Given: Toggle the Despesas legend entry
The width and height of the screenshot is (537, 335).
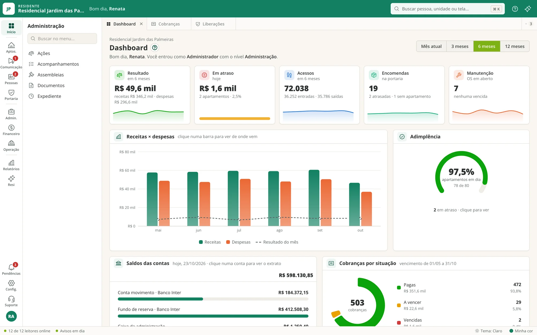Looking at the screenshot, I should coord(238,242).
